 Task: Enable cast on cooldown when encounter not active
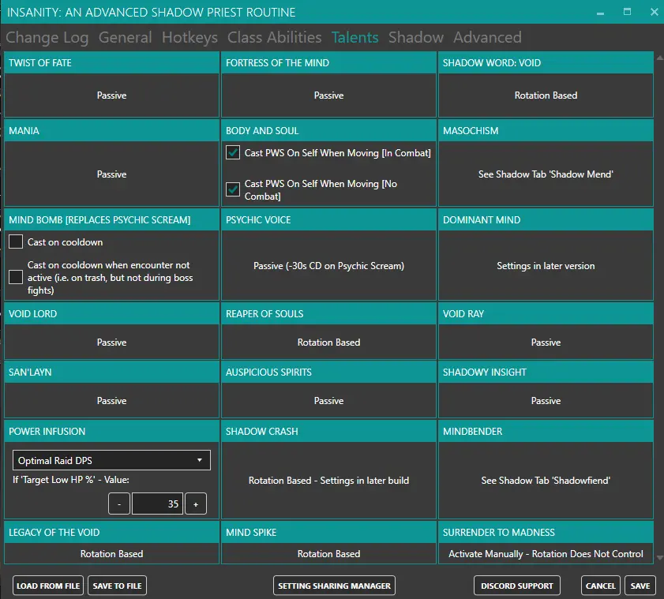16,277
